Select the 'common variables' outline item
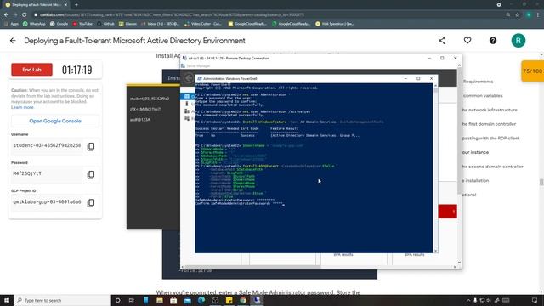Image resolution: width=544 pixels, height=306 pixels. (x=483, y=95)
